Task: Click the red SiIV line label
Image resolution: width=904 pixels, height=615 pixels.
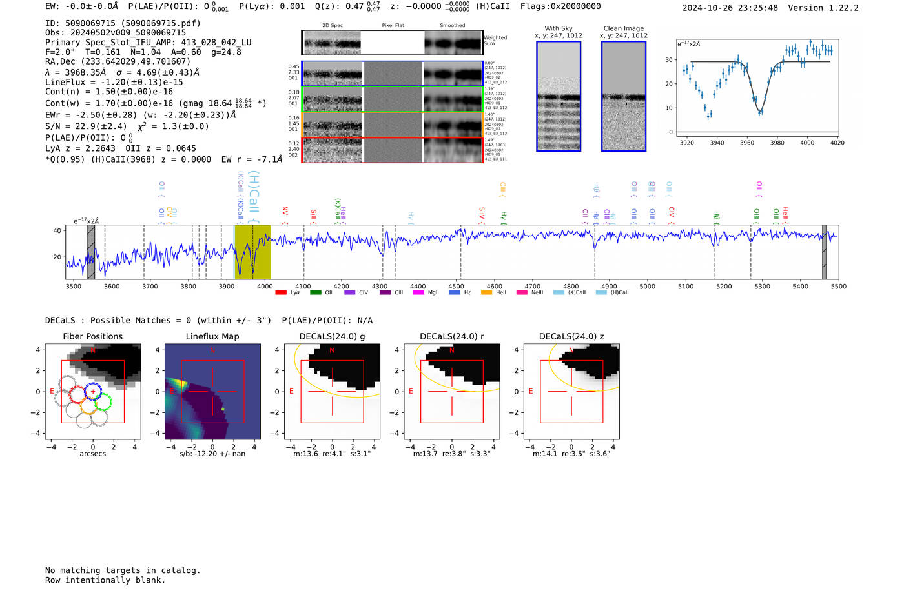Action: click(x=482, y=215)
